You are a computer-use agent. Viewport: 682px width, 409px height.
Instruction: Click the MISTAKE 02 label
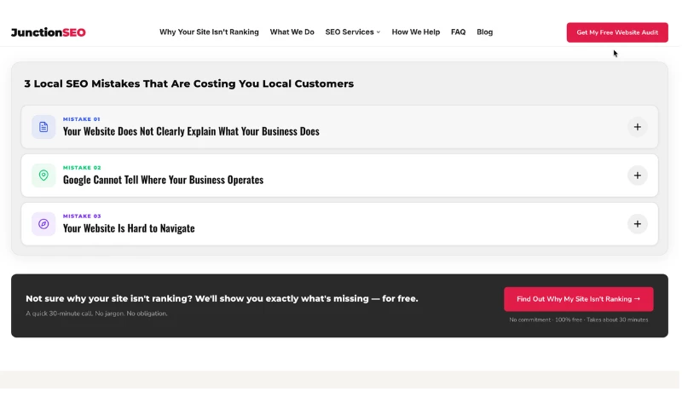[x=82, y=168]
